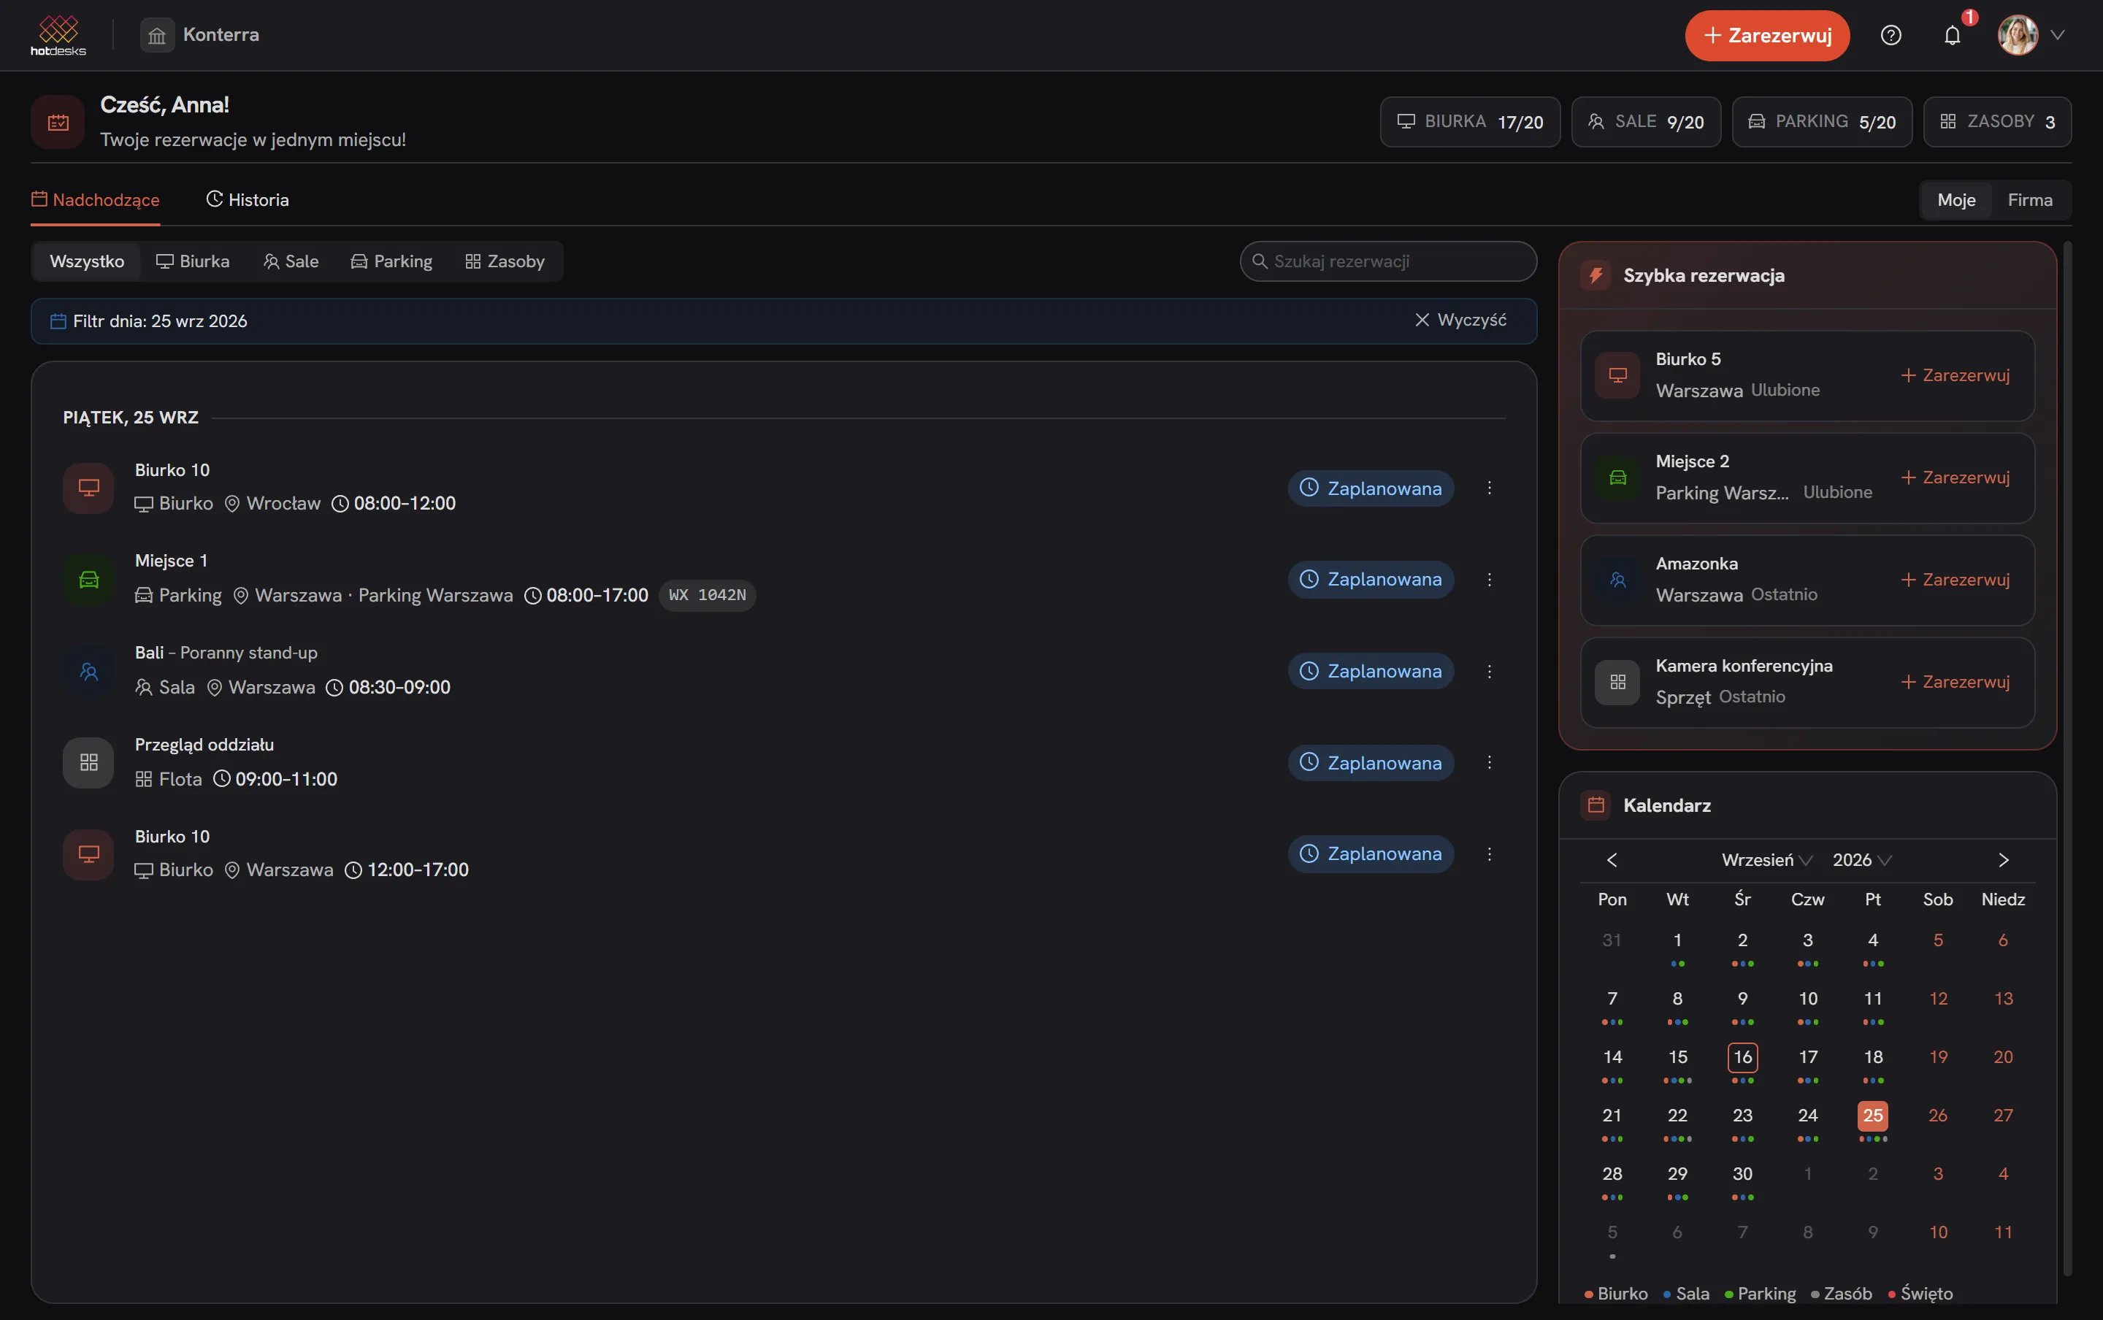
Task: Select September 16 in the calendar
Action: point(1742,1057)
